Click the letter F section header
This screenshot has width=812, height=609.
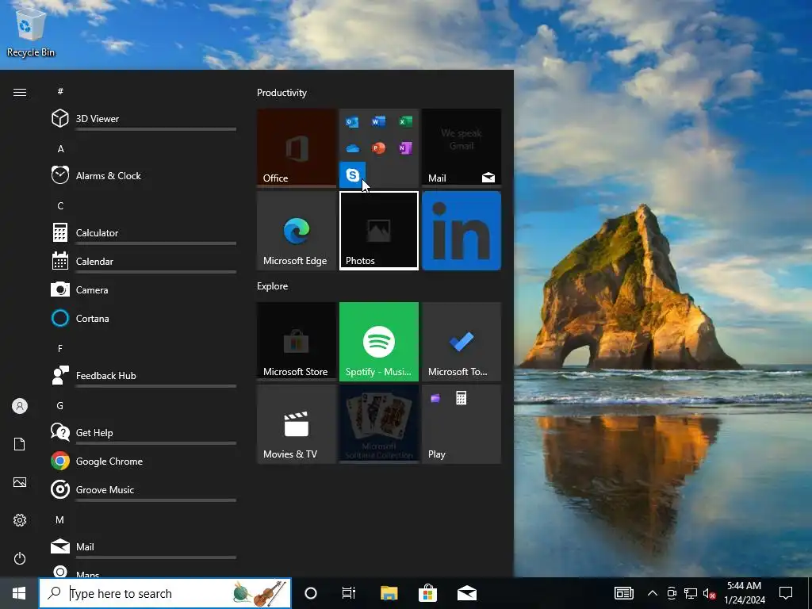tap(60, 349)
